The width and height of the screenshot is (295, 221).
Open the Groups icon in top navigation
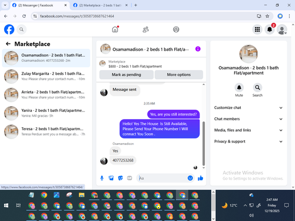176,29
